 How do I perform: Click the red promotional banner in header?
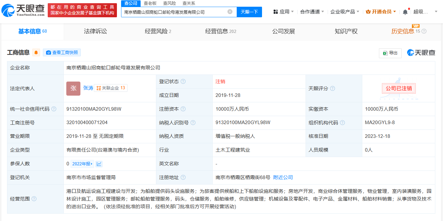(82, 10)
